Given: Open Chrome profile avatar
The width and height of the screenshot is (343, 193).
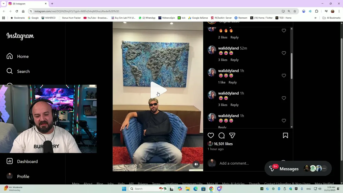Looking at the screenshot, I should (x=333, y=11).
